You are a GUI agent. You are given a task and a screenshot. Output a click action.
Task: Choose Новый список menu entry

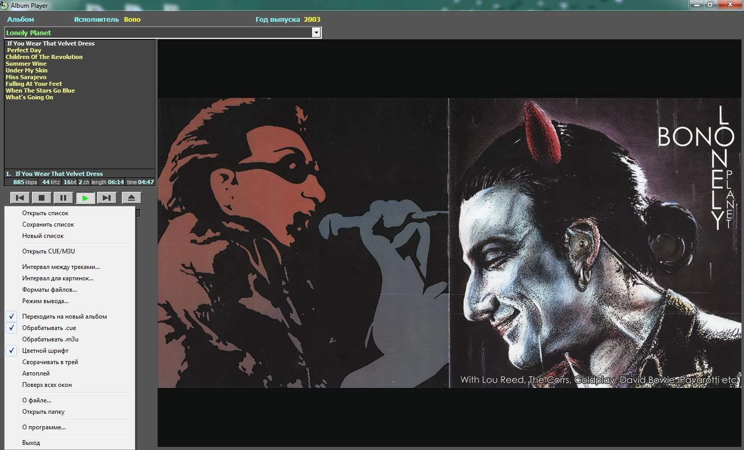pos(70,236)
